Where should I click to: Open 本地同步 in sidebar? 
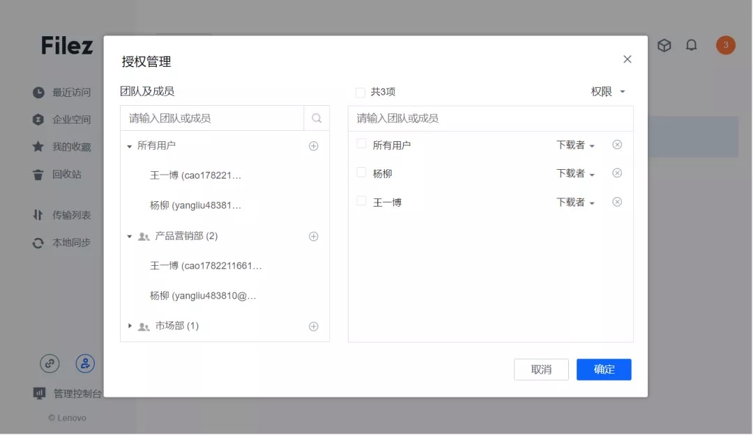click(61, 243)
